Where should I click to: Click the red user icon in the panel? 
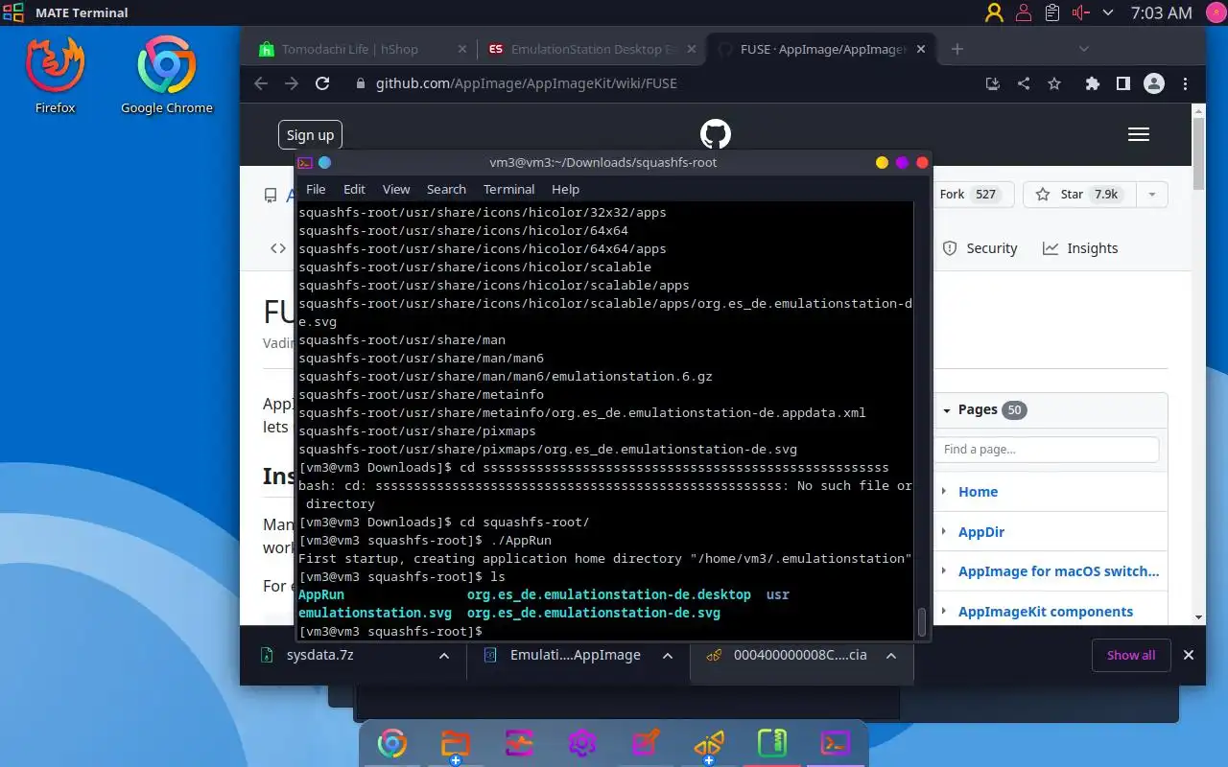pyautogui.click(x=1023, y=12)
